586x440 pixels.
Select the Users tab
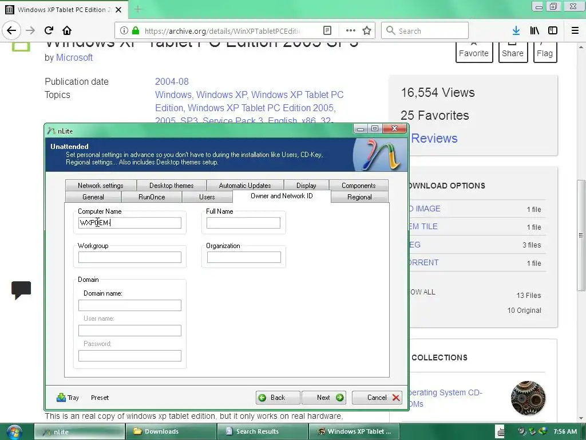(207, 197)
